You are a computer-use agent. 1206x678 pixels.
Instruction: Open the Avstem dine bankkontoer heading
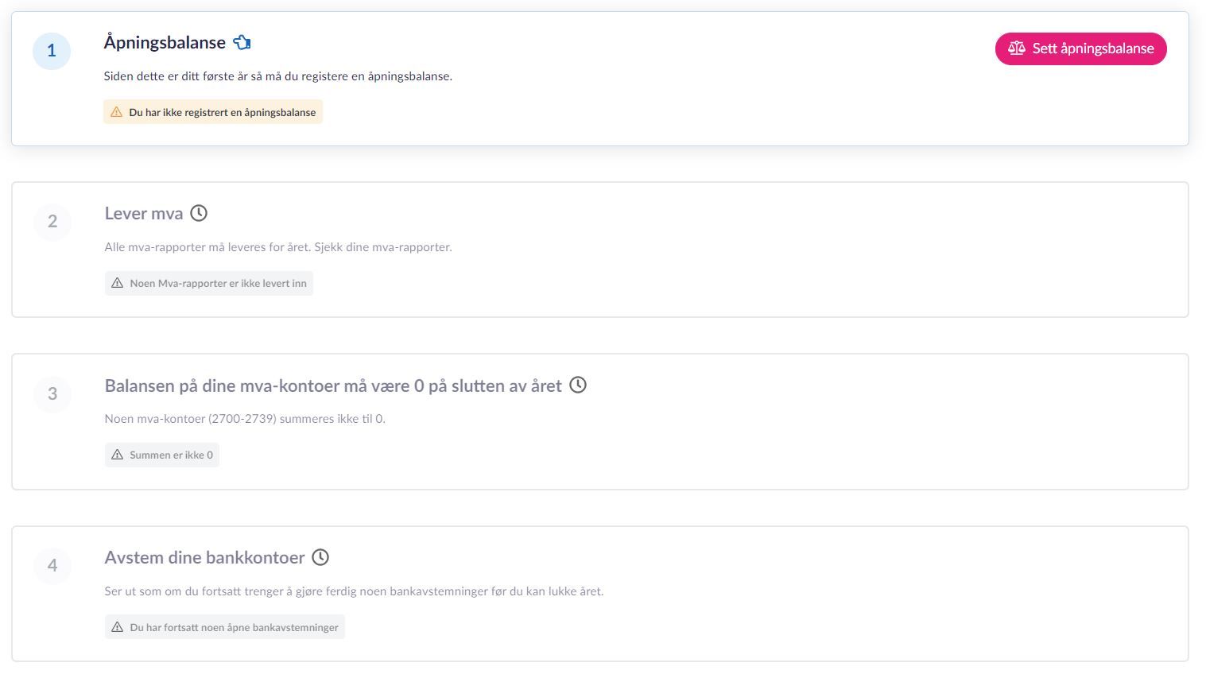pos(204,558)
